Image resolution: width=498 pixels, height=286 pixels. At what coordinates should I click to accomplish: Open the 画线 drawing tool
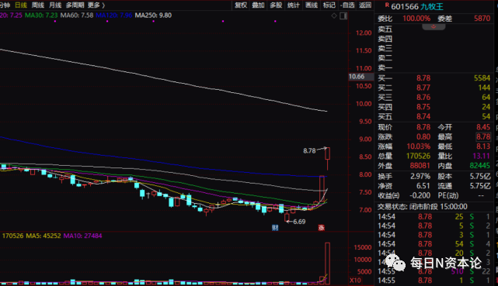tap(312, 5)
